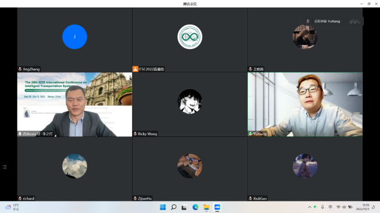Click the 'ZijianHu' name label

[x=145, y=199]
